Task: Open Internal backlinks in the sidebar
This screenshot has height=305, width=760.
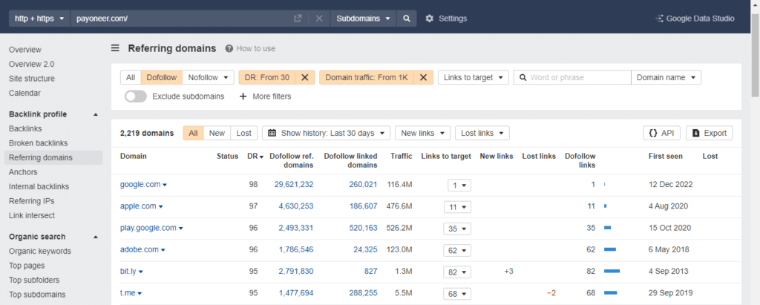Action: (x=39, y=186)
